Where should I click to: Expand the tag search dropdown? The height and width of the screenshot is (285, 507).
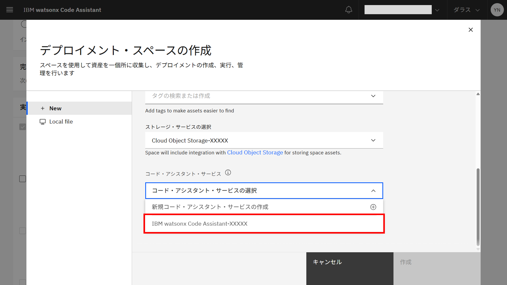(373, 96)
